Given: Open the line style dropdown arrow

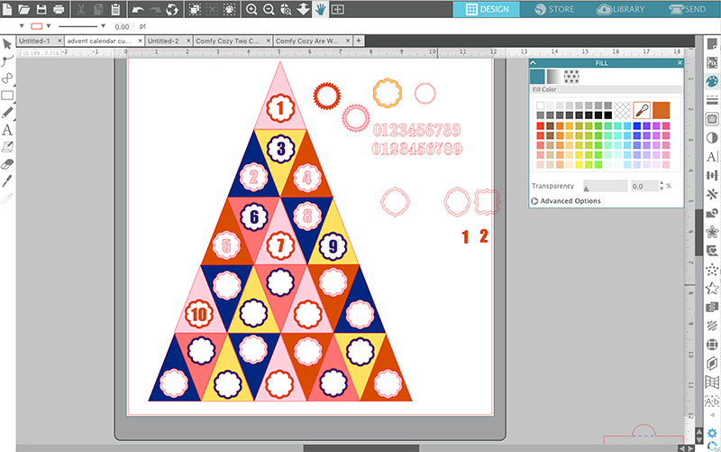Looking at the screenshot, I should pos(103,26).
